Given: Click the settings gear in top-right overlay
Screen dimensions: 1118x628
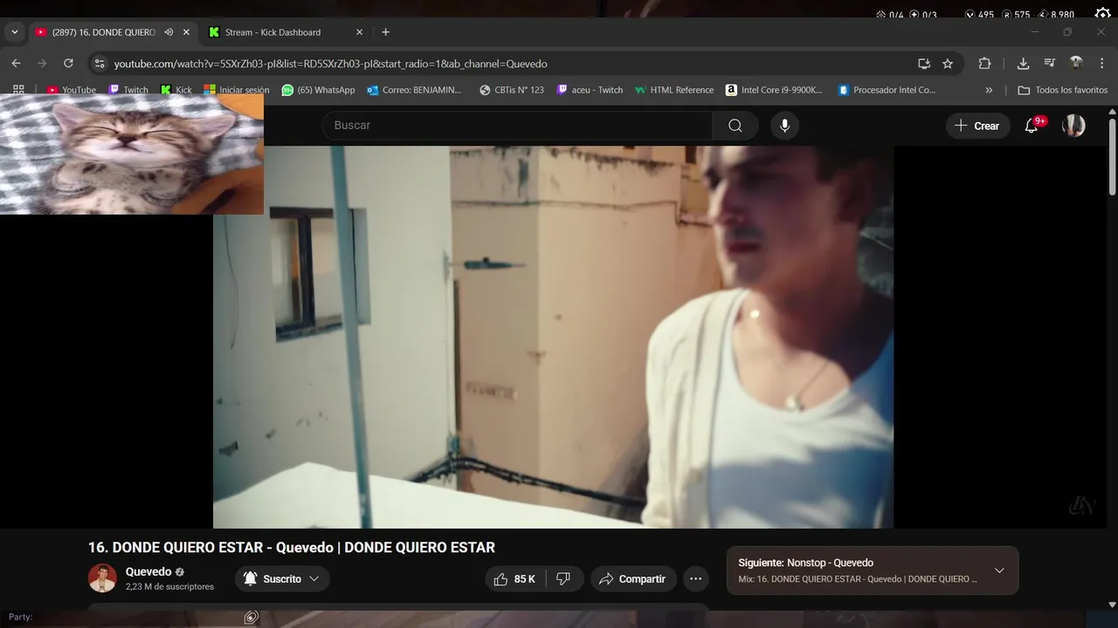Looking at the screenshot, I should (x=1102, y=13).
